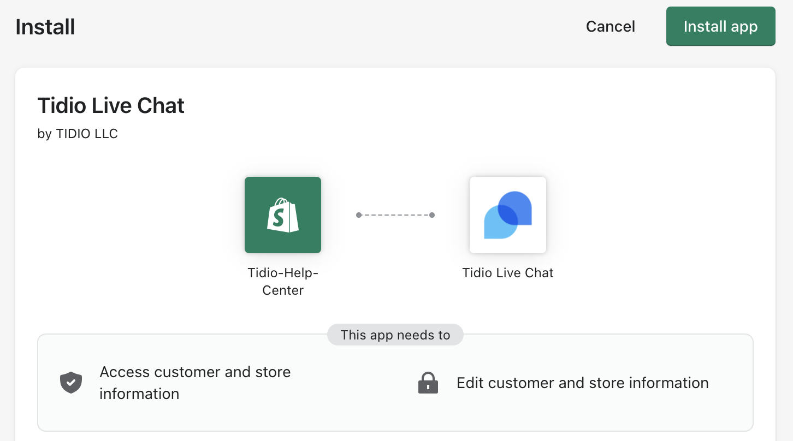Click the Tidio-Help-Center store label
The image size is (793, 441).
[283, 281]
